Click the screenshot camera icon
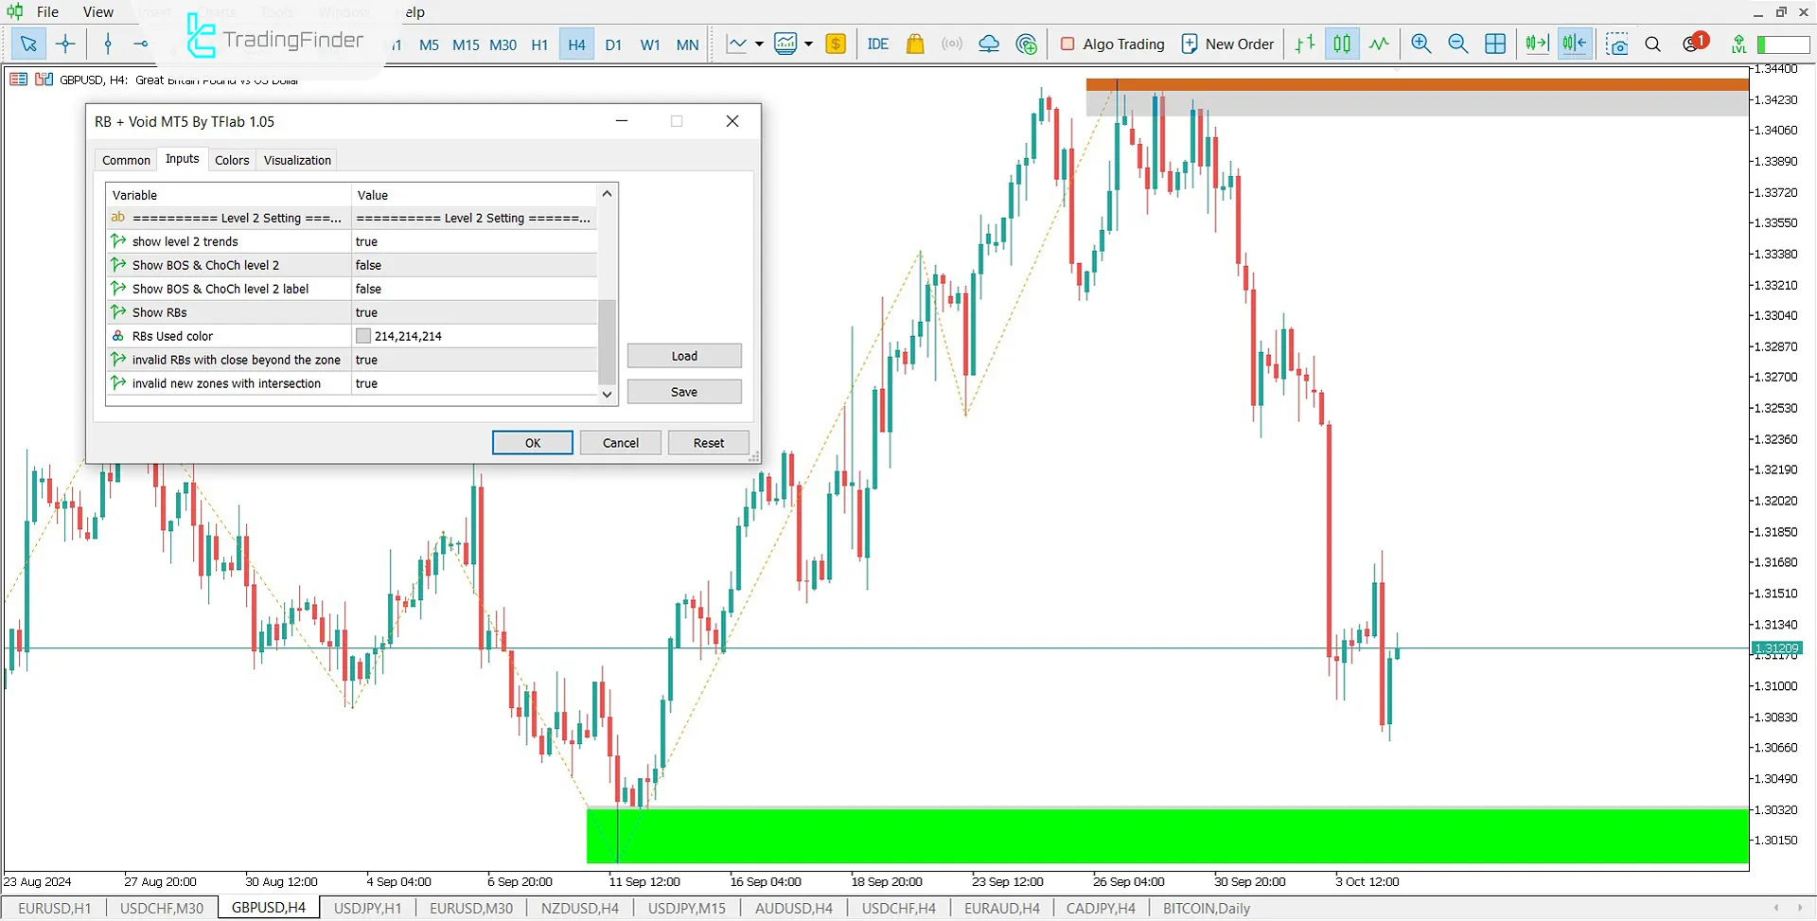Image resolution: width=1817 pixels, height=921 pixels. 1616,44
